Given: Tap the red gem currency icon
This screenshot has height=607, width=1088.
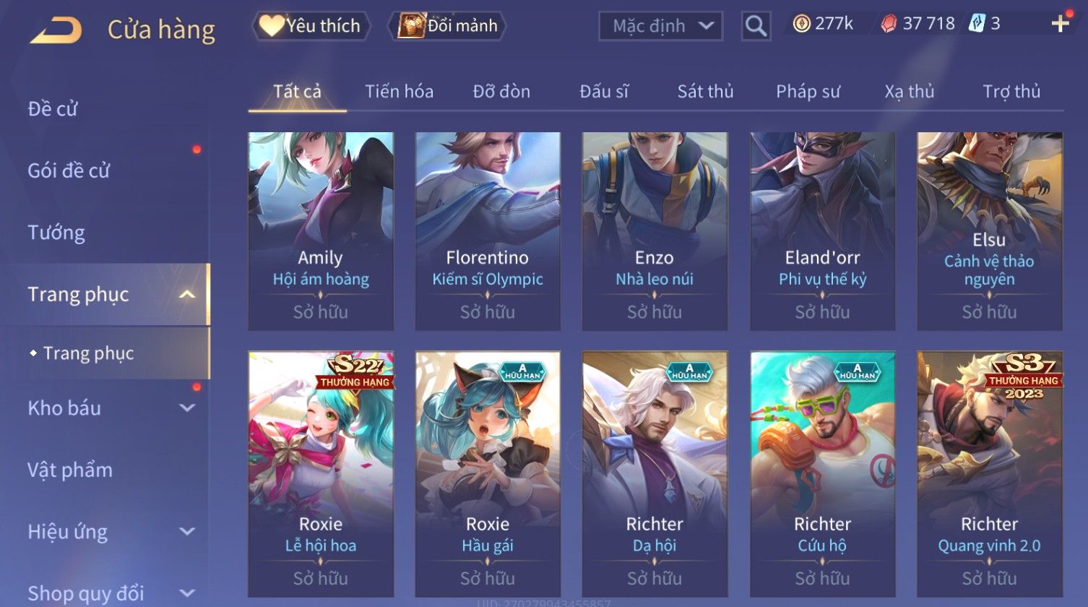Looking at the screenshot, I should [889, 24].
